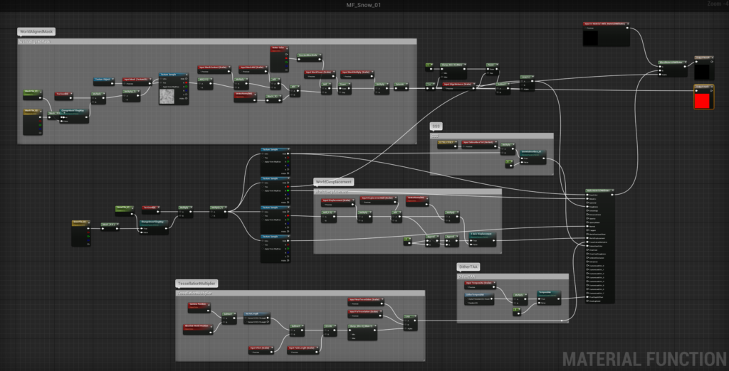Select the Vertex Color node in WorldAlignedMask

(278, 49)
